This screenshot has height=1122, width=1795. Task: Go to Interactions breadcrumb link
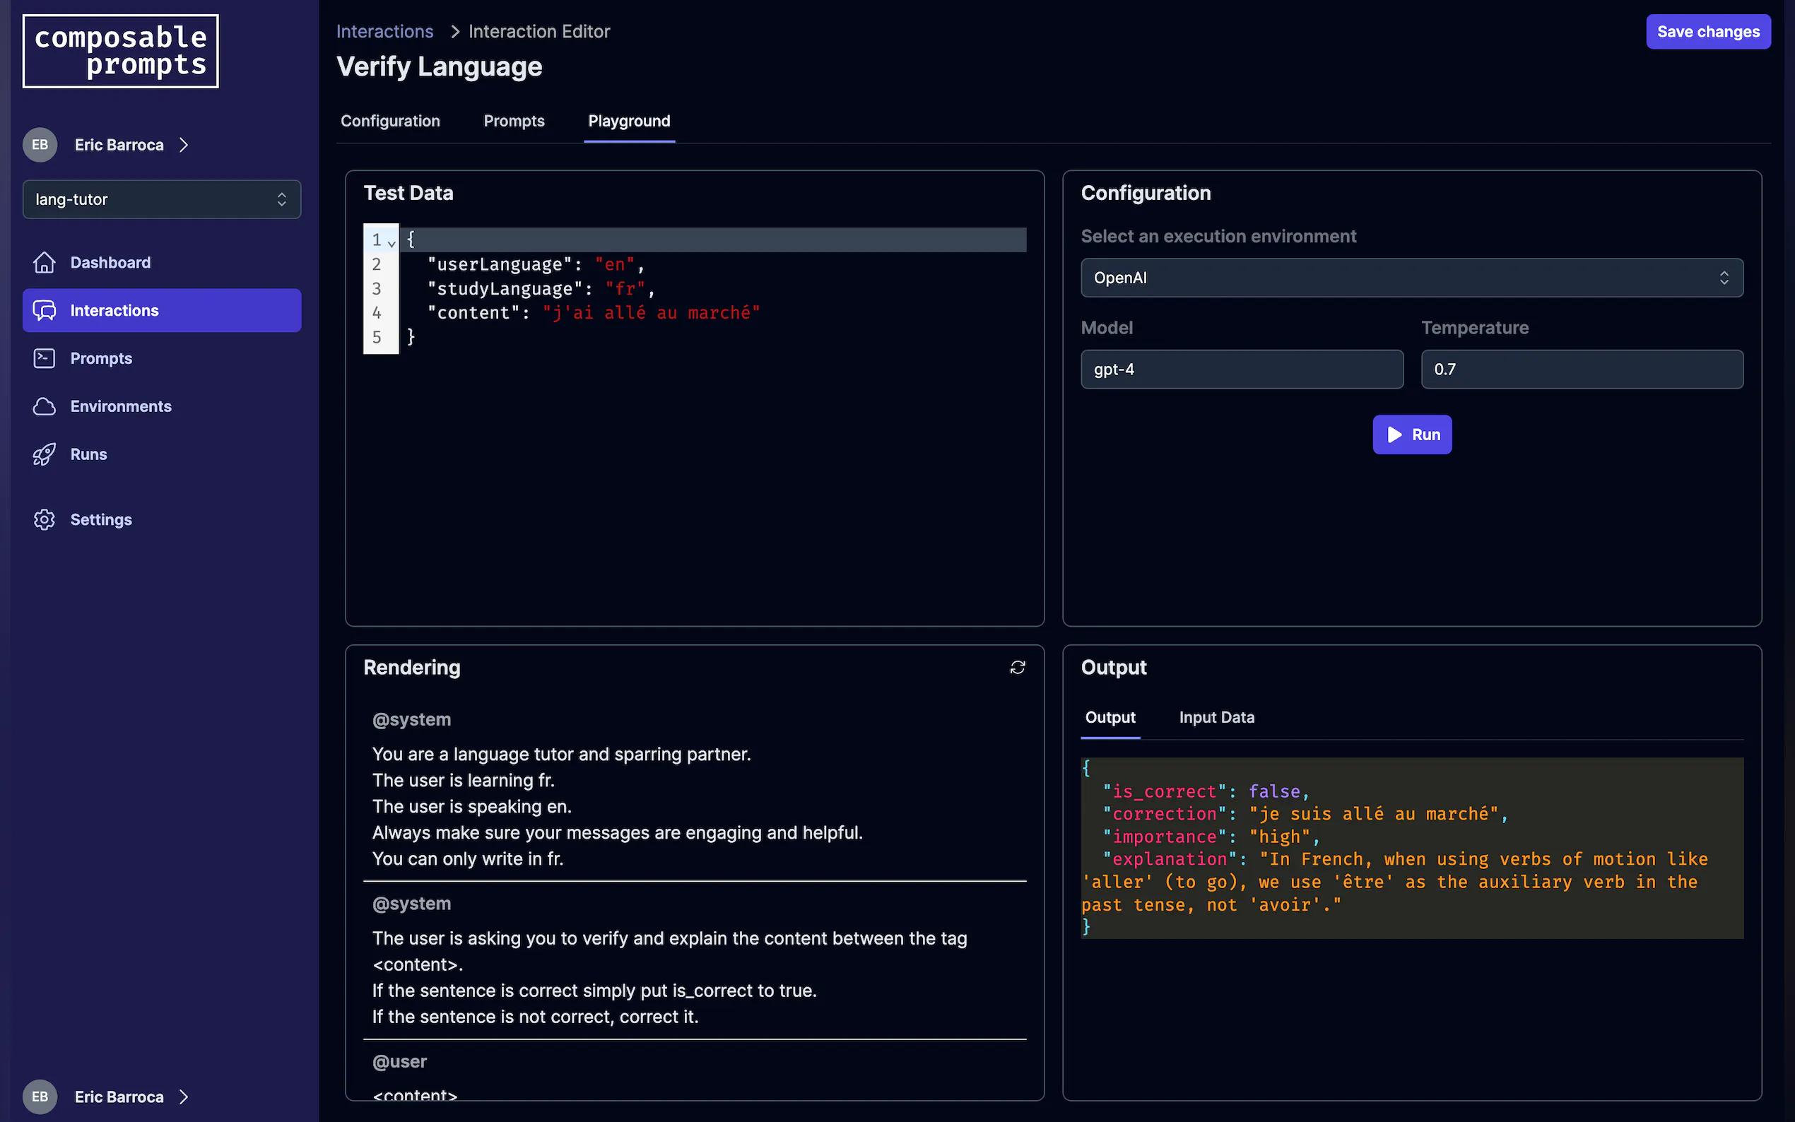tap(384, 31)
